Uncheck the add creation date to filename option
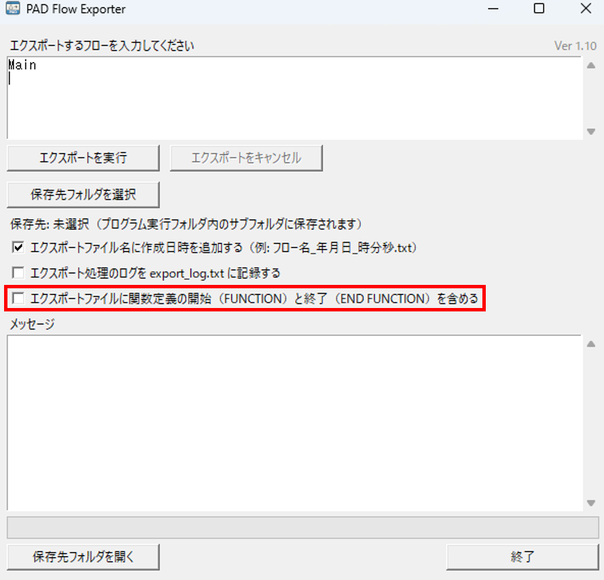 [x=18, y=248]
